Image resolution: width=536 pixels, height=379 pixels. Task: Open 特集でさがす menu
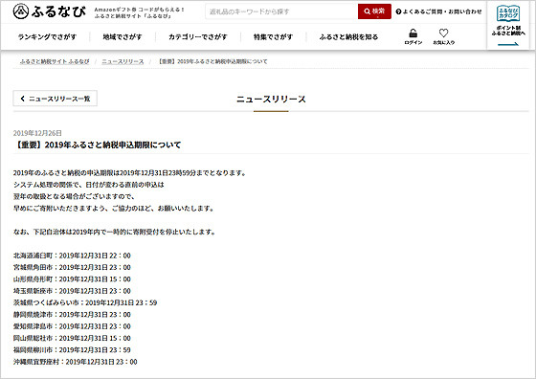[x=273, y=37]
